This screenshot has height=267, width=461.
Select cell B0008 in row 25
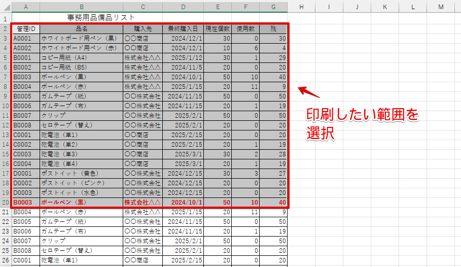point(26,251)
